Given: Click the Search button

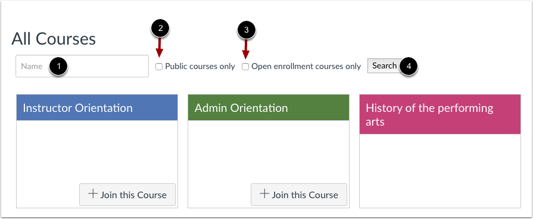Looking at the screenshot, I should pos(384,65).
